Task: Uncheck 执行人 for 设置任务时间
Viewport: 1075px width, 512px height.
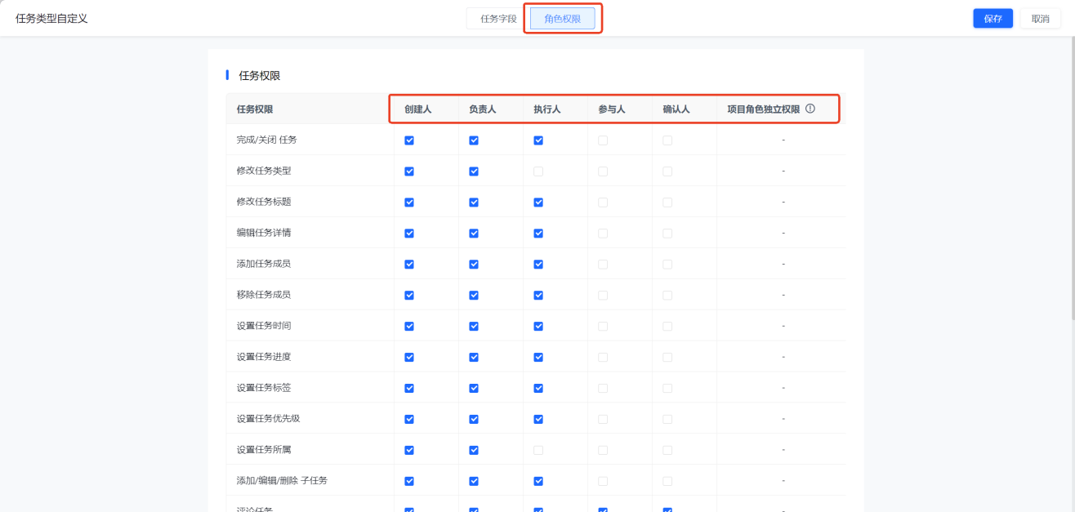Action: 538,327
